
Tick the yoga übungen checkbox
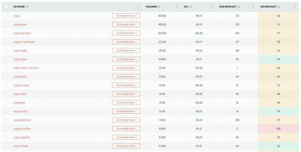[6, 33]
